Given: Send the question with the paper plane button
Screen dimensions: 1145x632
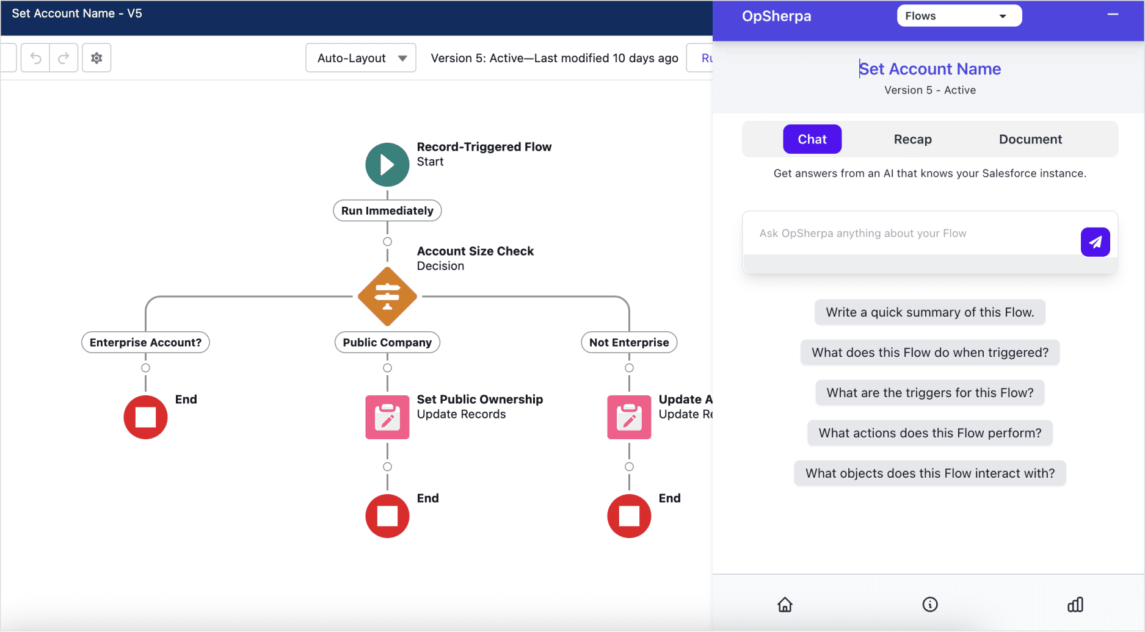Looking at the screenshot, I should [x=1095, y=242].
